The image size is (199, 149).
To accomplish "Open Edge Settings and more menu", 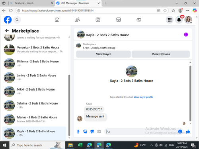I will pyautogui.click(x=187, y=10).
